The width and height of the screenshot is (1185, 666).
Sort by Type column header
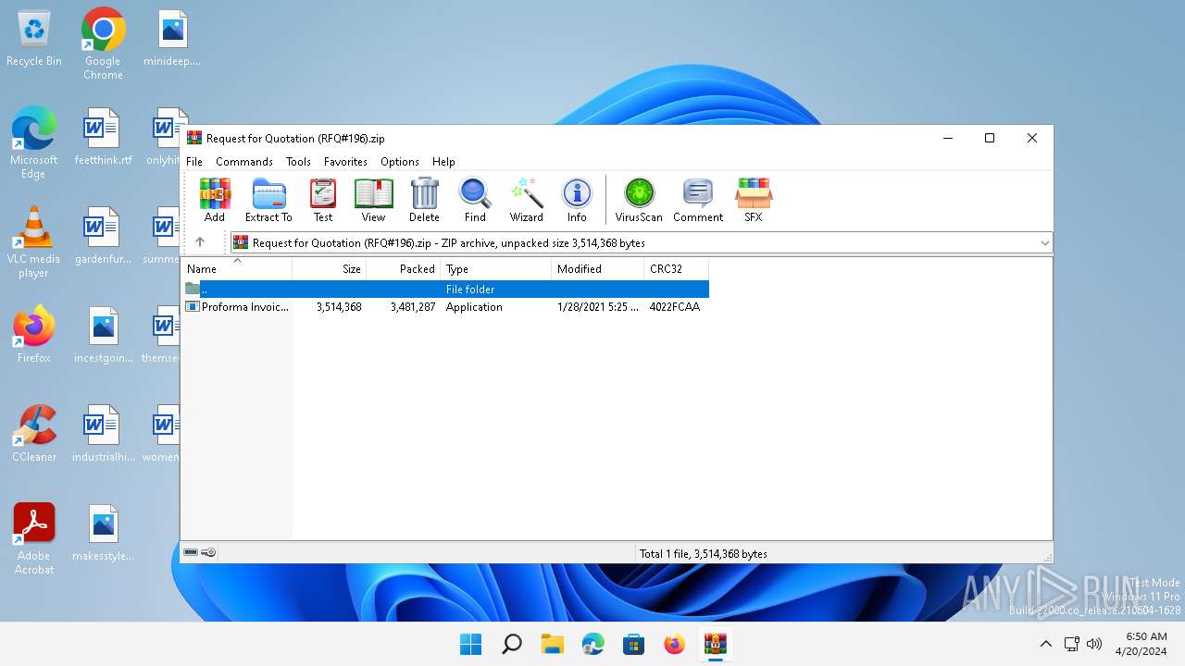coord(496,269)
